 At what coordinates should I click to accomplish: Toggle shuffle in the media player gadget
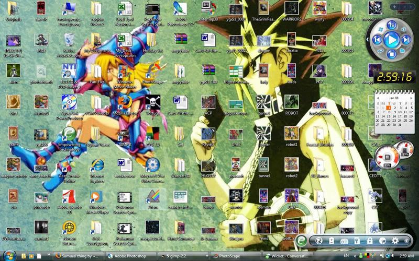coord(403,29)
